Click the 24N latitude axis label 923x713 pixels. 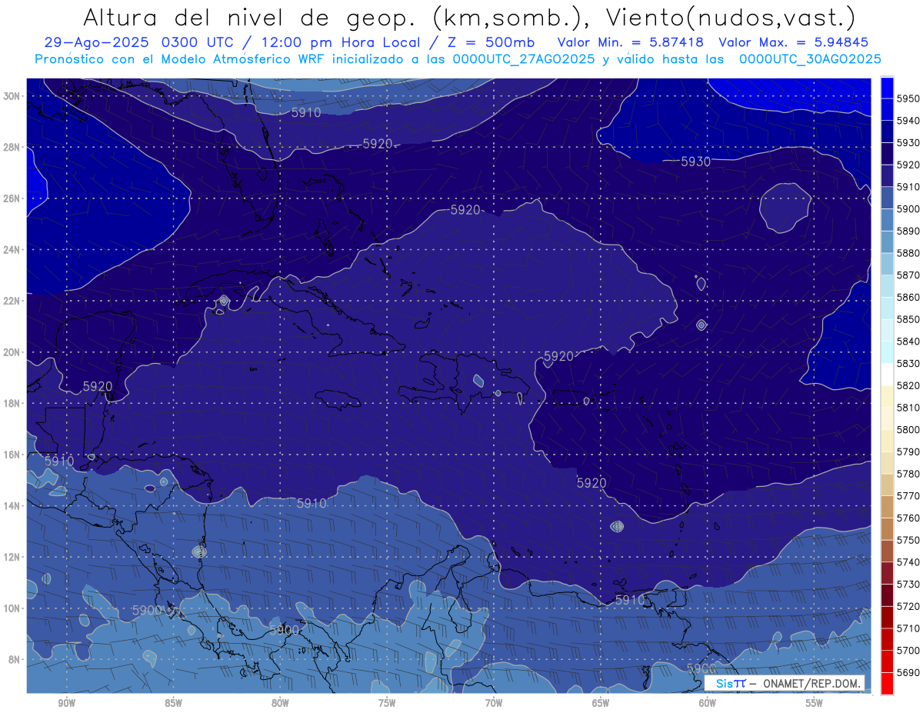pyautogui.click(x=12, y=250)
